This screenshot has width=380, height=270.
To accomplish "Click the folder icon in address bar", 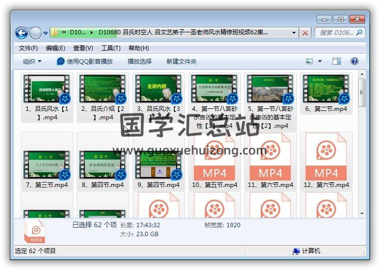I will click(54, 32).
